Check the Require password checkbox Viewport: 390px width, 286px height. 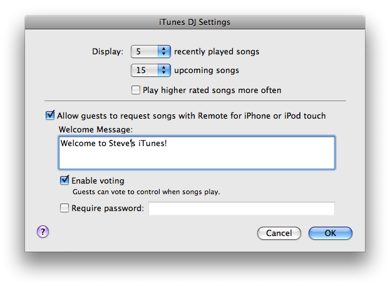64,208
